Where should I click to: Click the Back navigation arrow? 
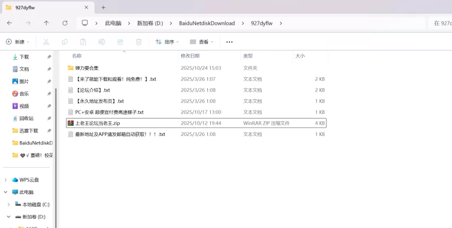(x=10, y=23)
